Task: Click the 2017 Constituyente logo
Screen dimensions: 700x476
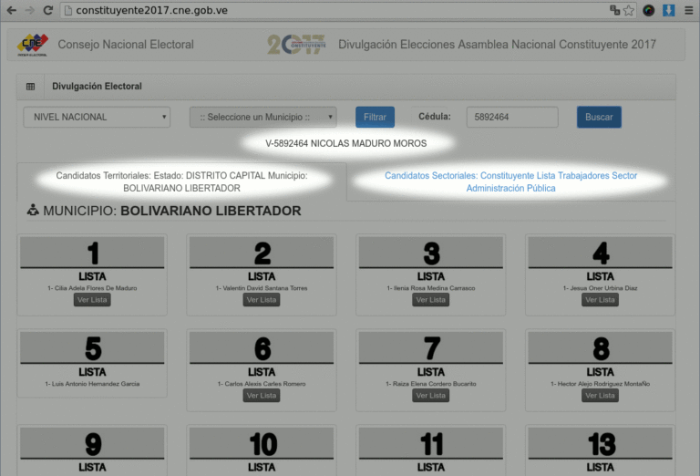Action: click(296, 44)
